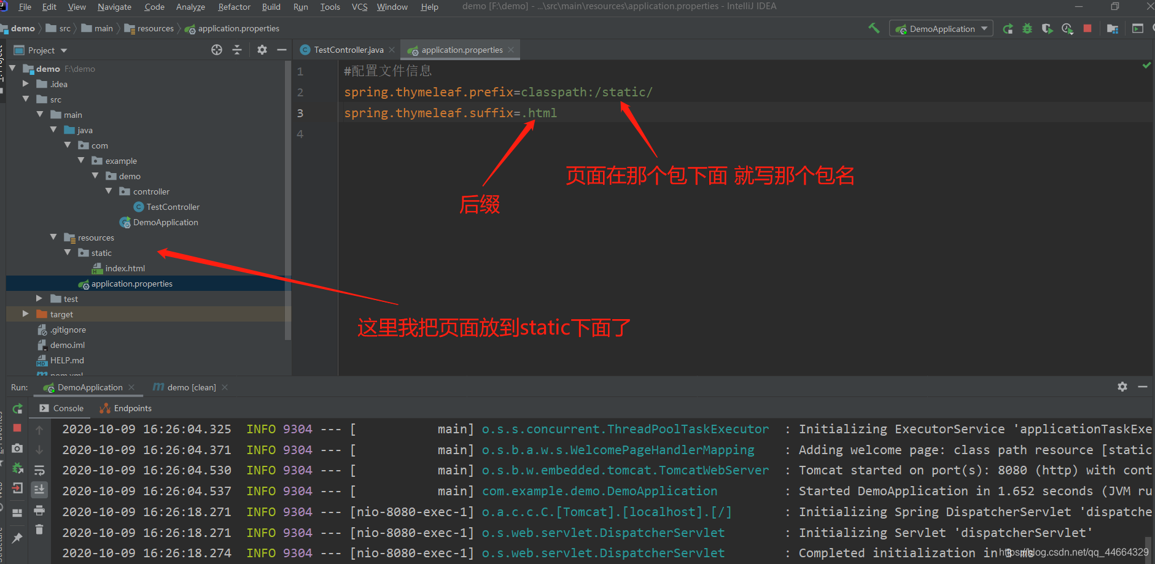Open the VCS menu
The height and width of the screenshot is (564, 1155).
[359, 7]
